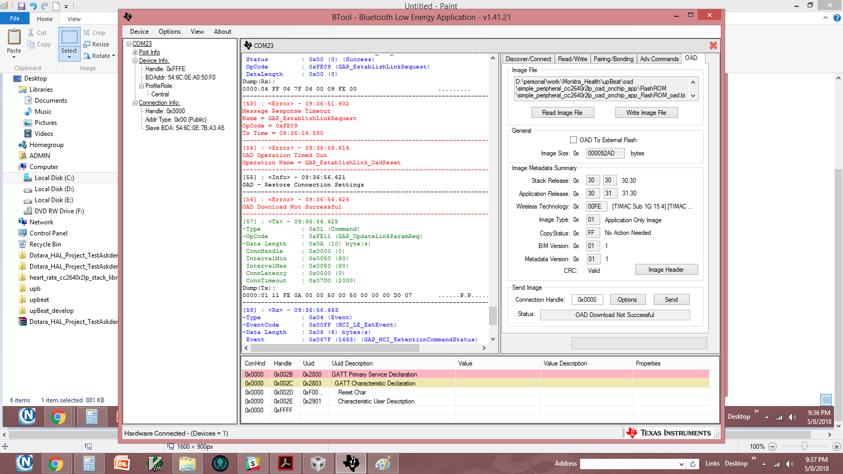The height and width of the screenshot is (474, 843).
Task: Click the Read Image File button
Action: (562, 113)
